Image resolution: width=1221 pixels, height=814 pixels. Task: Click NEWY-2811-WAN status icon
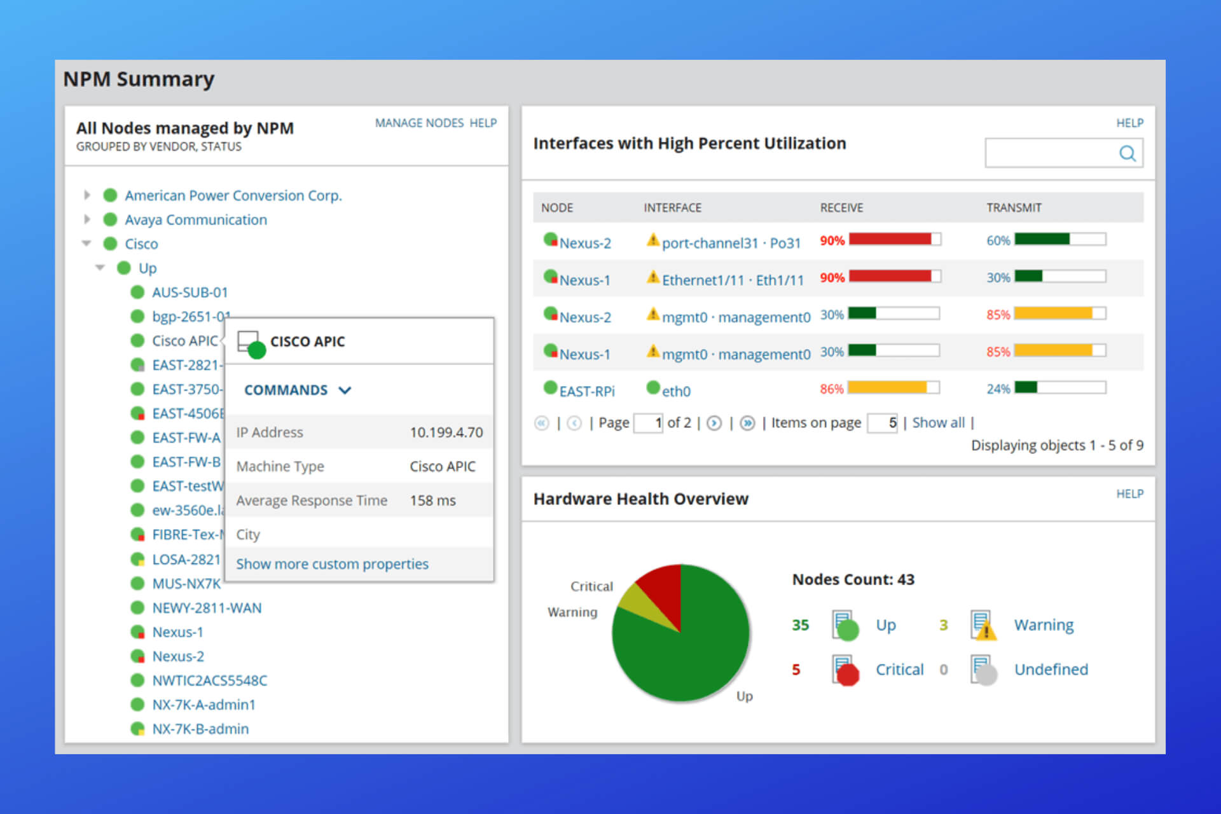(137, 607)
